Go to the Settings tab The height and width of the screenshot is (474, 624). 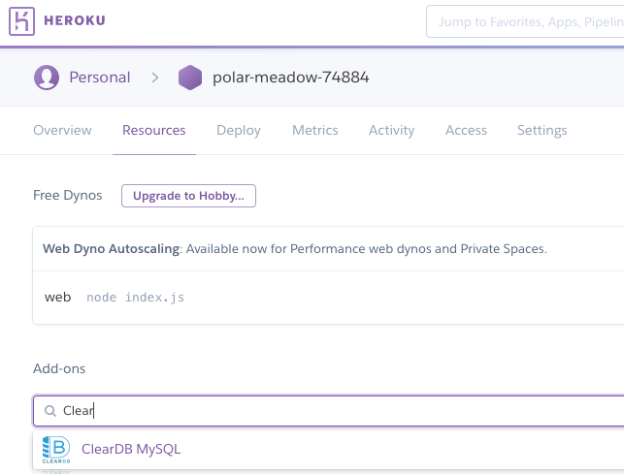542,130
